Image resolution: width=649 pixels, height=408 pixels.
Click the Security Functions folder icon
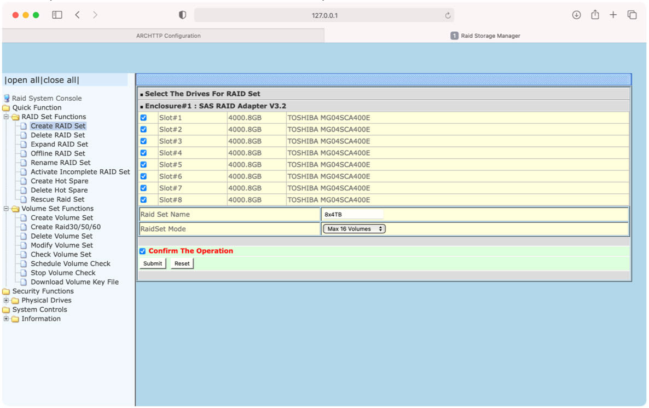[x=6, y=291]
